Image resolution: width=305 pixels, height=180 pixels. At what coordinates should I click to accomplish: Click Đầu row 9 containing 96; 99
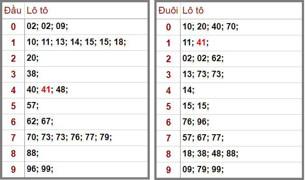click(x=75, y=170)
